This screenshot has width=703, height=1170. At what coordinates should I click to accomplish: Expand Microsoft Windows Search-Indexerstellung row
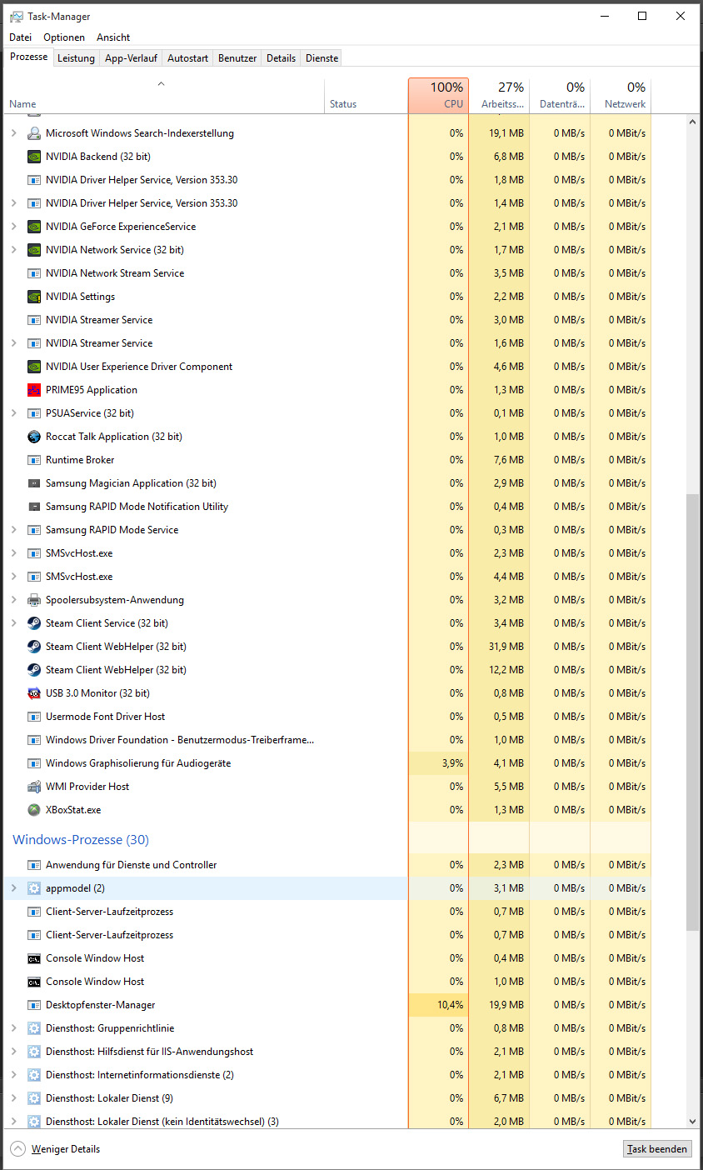pos(13,133)
